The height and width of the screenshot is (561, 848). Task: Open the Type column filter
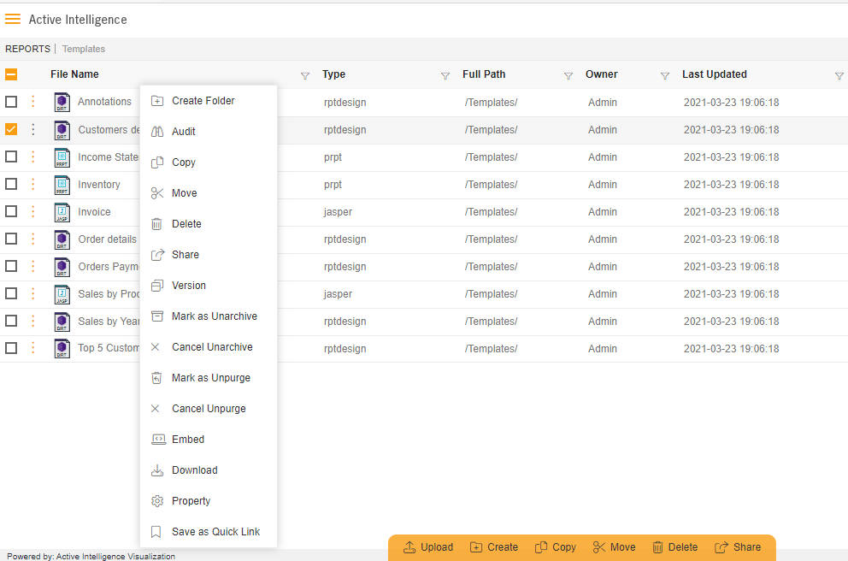coord(445,76)
